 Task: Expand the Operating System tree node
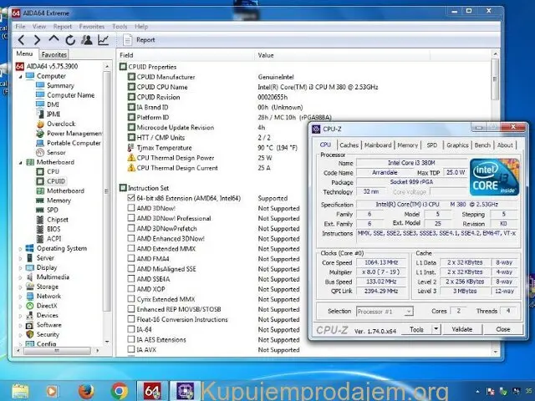click(x=22, y=248)
